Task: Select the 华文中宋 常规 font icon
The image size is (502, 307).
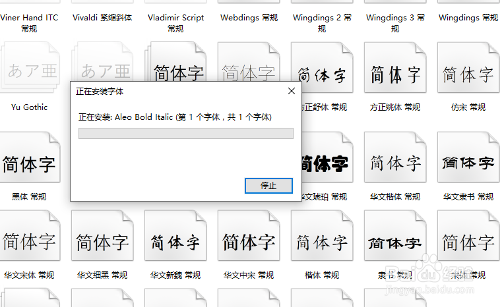Action: pyautogui.click(x=249, y=236)
